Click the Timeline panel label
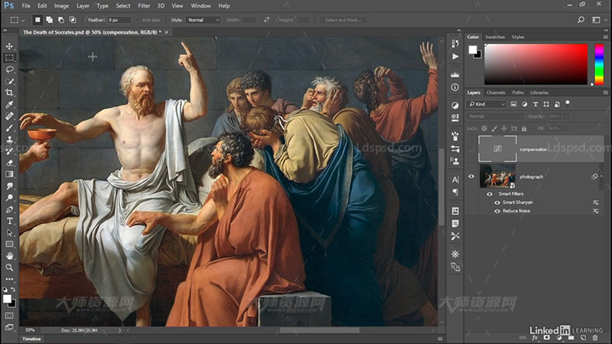 click(x=31, y=339)
